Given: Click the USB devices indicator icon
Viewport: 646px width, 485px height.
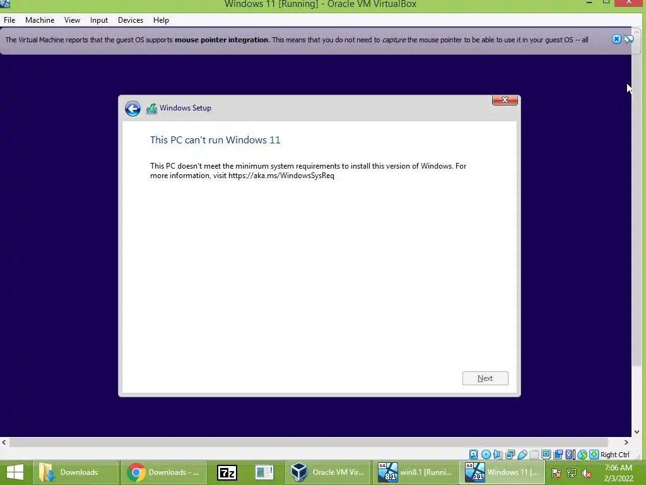Looking at the screenshot, I should 522,455.
